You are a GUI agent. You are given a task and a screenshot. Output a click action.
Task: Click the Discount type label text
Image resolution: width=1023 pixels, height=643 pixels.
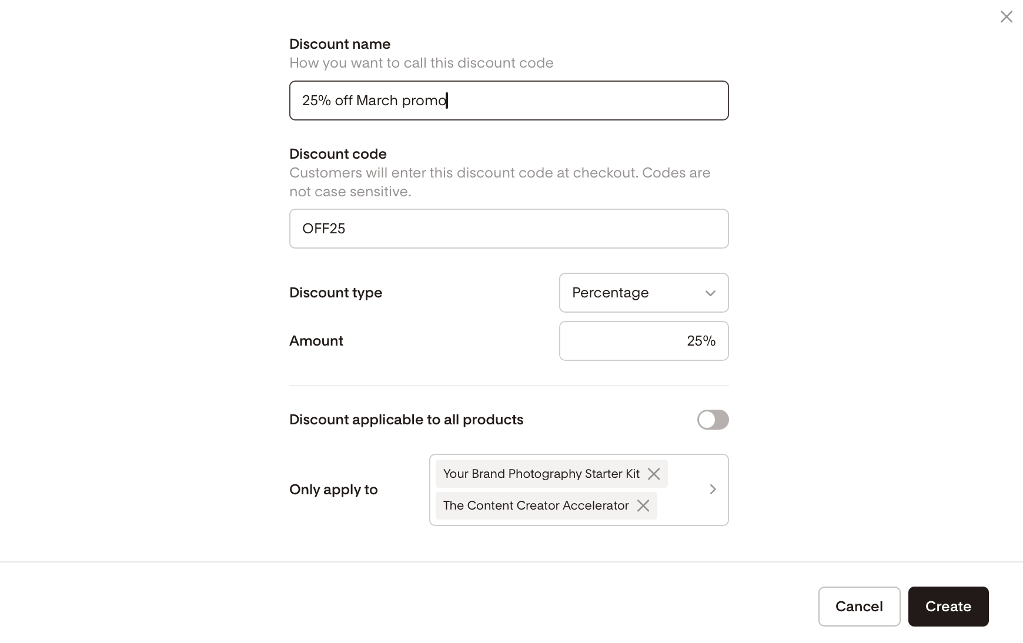pyautogui.click(x=336, y=293)
